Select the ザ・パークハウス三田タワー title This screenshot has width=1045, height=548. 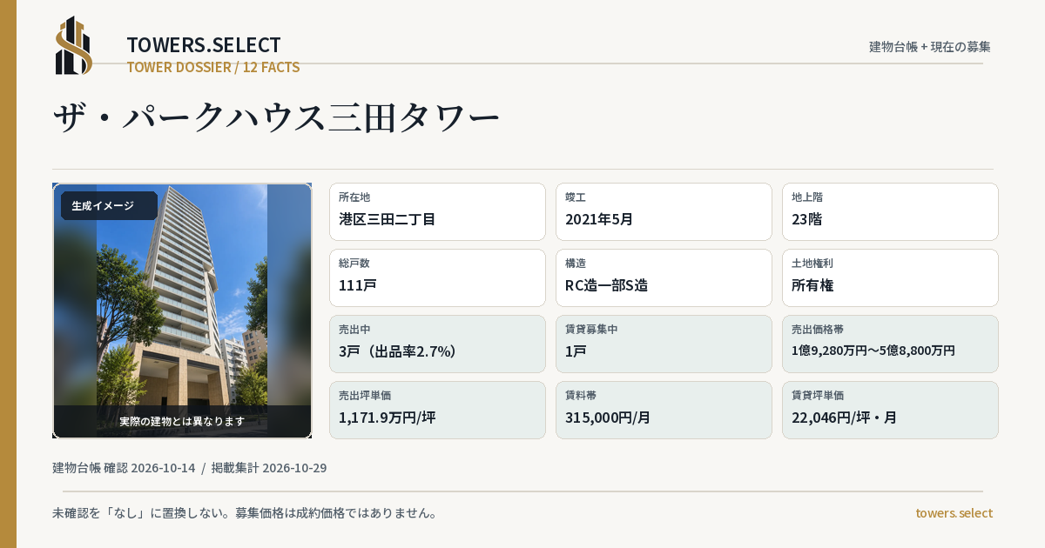pyautogui.click(x=276, y=118)
